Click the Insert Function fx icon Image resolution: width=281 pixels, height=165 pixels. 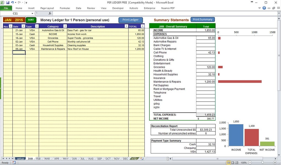point(50,13)
